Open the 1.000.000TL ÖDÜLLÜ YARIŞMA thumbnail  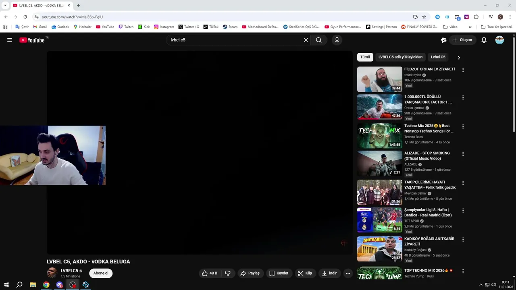coord(380,107)
